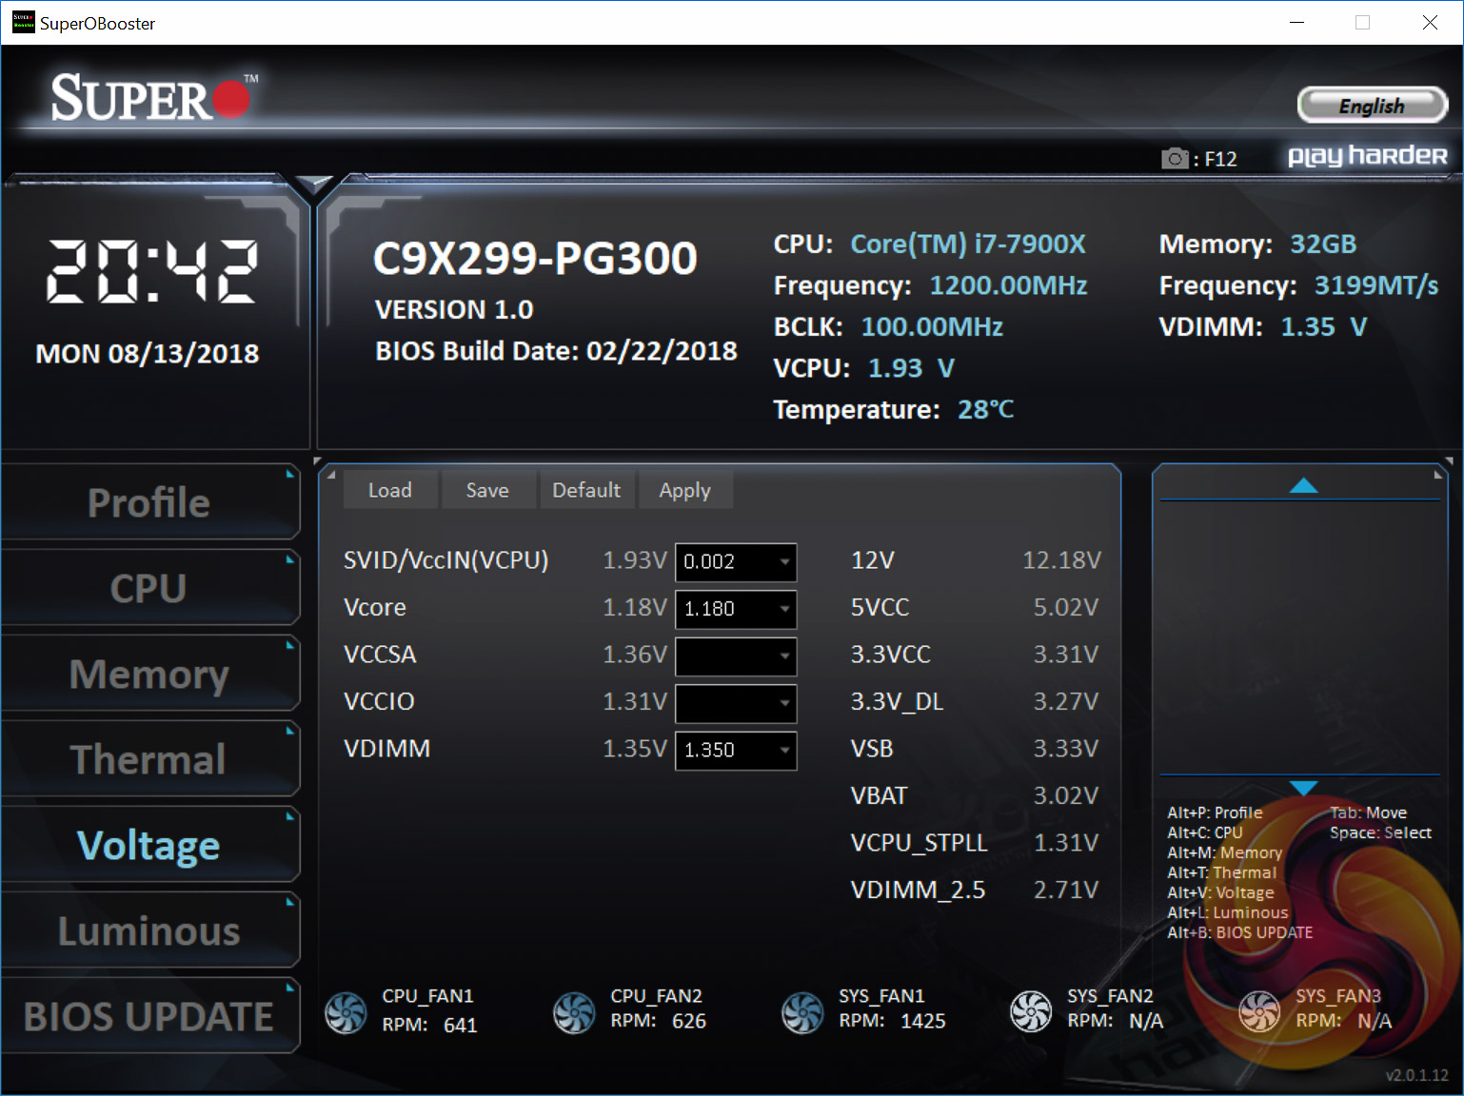The height and width of the screenshot is (1096, 1464).
Task: Click the Save button
Action: pos(487,490)
